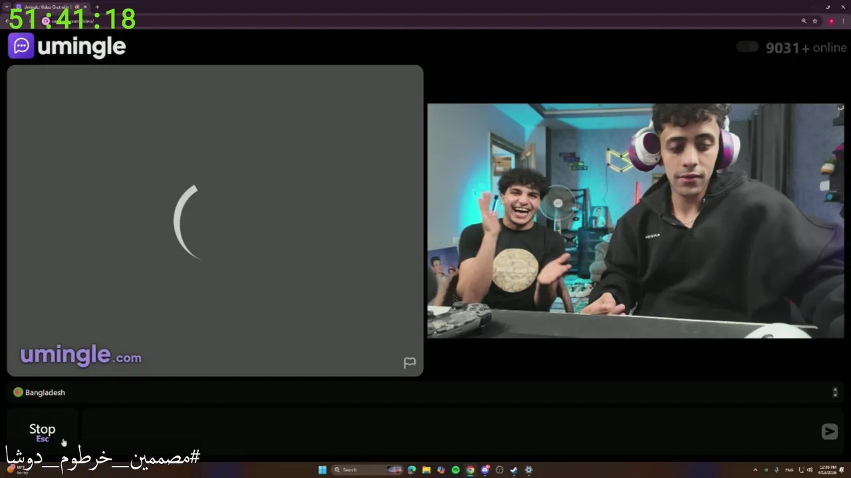Click your own webcam video preview

pos(636,220)
